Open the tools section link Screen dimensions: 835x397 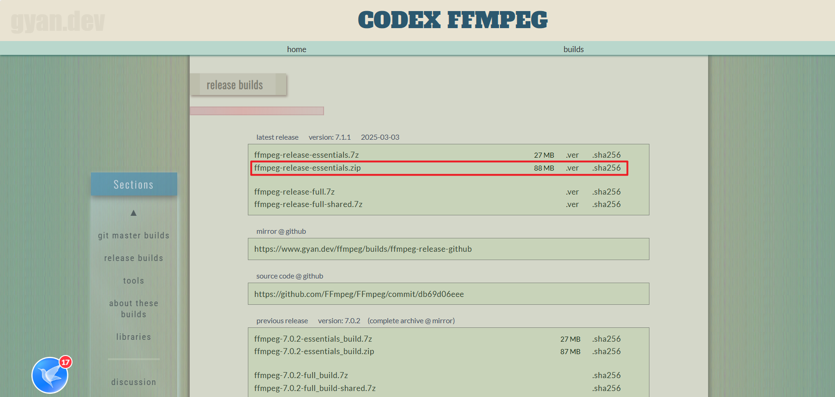click(x=133, y=281)
